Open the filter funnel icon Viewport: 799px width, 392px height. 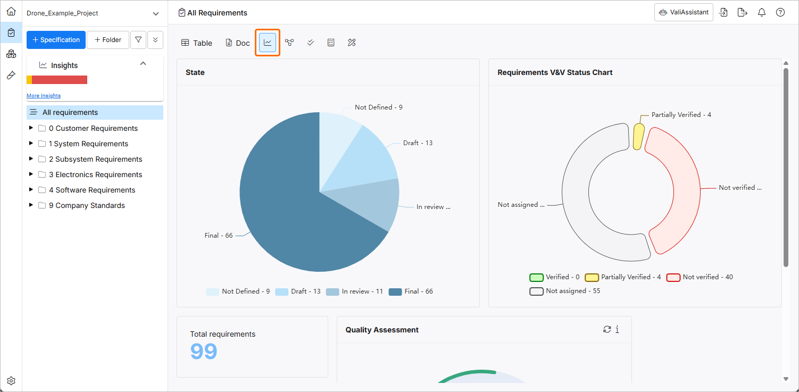[138, 40]
